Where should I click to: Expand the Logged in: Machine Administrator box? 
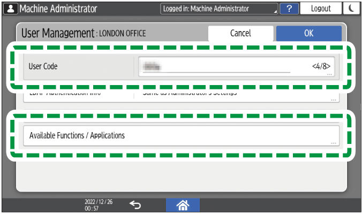pos(220,9)
